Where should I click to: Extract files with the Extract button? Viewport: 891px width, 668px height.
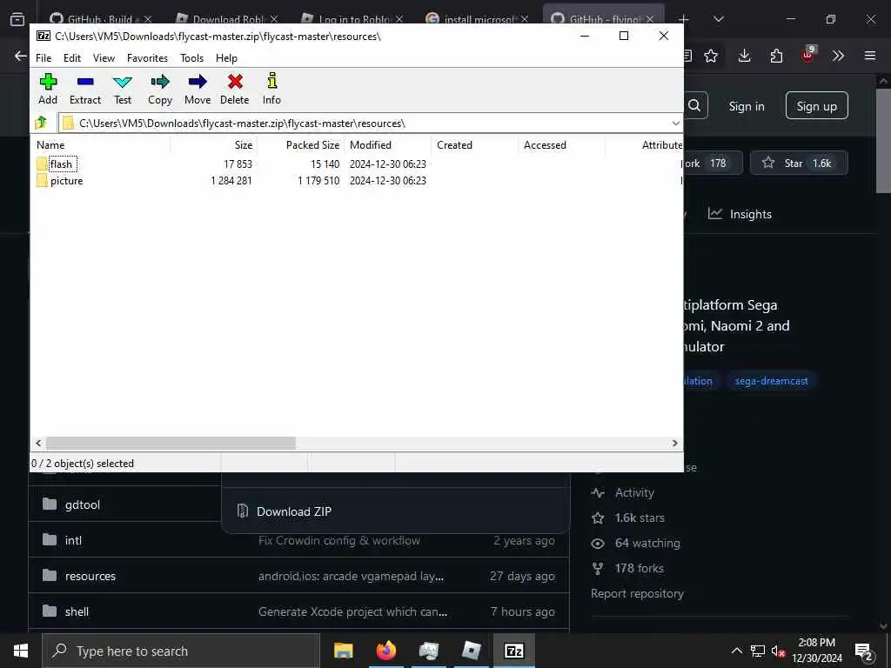tap(85, 90)
